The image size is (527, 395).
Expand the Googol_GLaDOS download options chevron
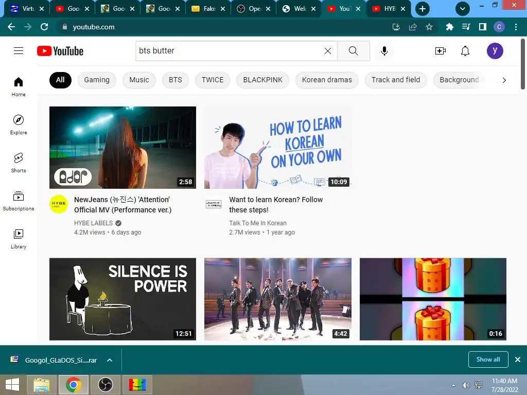(109, 360)
